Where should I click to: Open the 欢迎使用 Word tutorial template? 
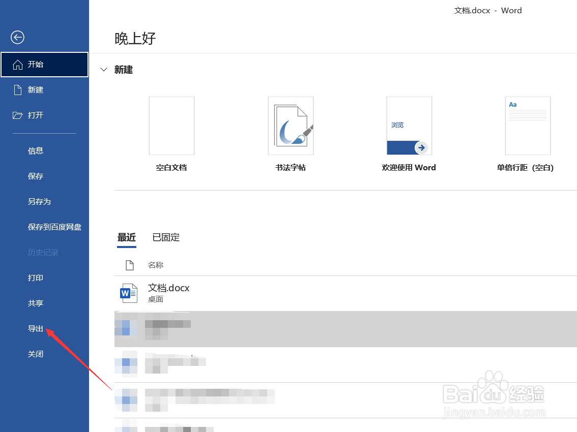(x=409, y=126)
